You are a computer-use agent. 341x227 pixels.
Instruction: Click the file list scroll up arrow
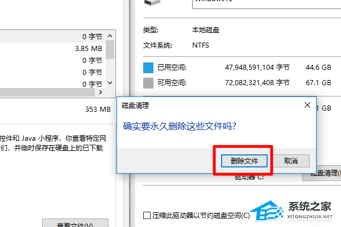(110, 36)
